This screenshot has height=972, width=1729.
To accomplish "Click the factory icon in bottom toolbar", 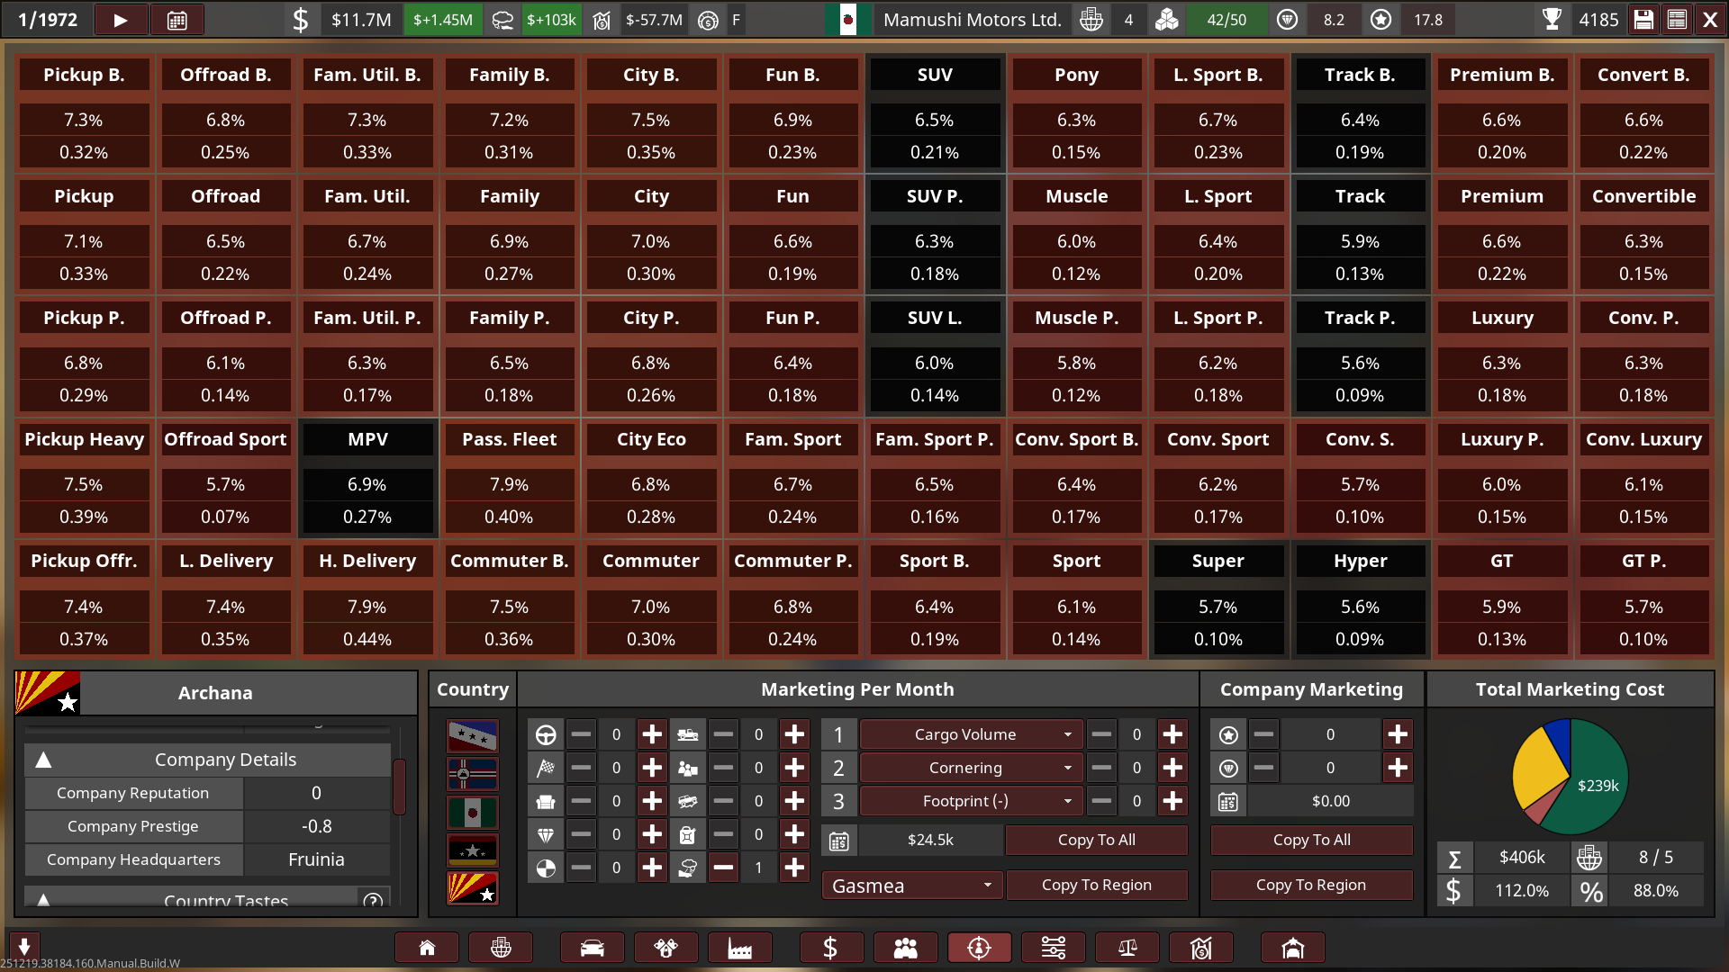I will pyautogui.click(x=739, y=948).
